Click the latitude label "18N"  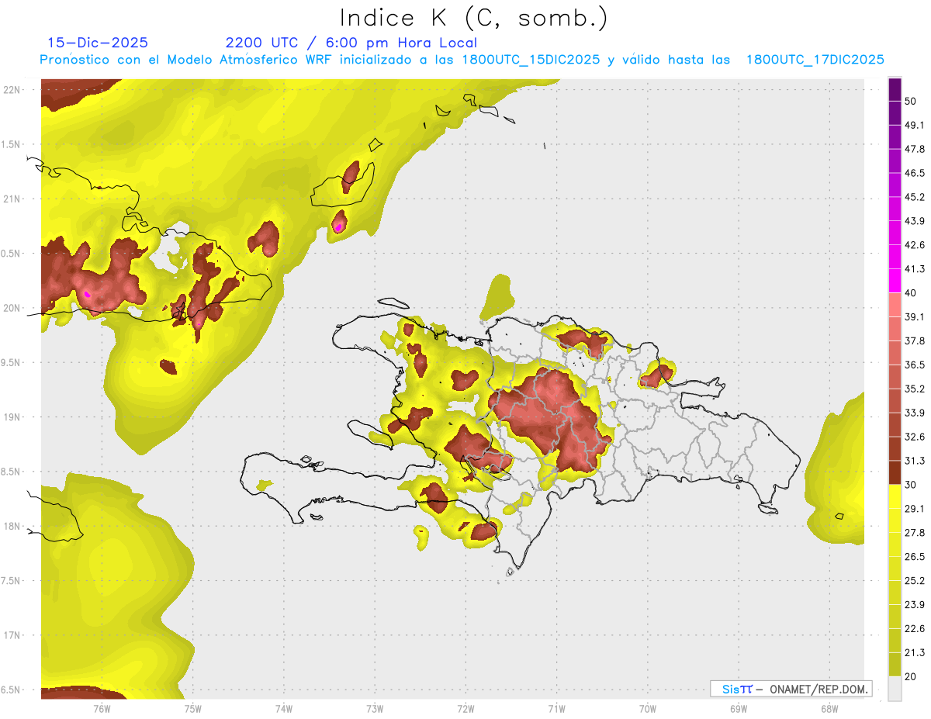[x=12, y=526]
